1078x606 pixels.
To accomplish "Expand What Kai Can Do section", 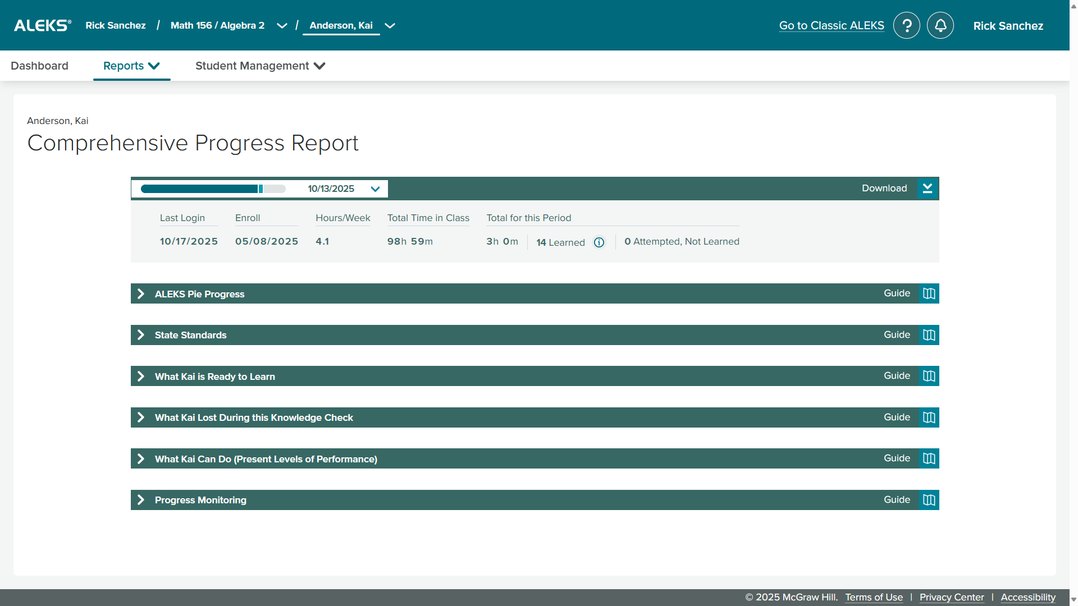I will [141, 459].
